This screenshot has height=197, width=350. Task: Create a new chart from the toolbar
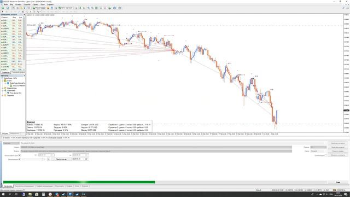click(x=3, y=8)
